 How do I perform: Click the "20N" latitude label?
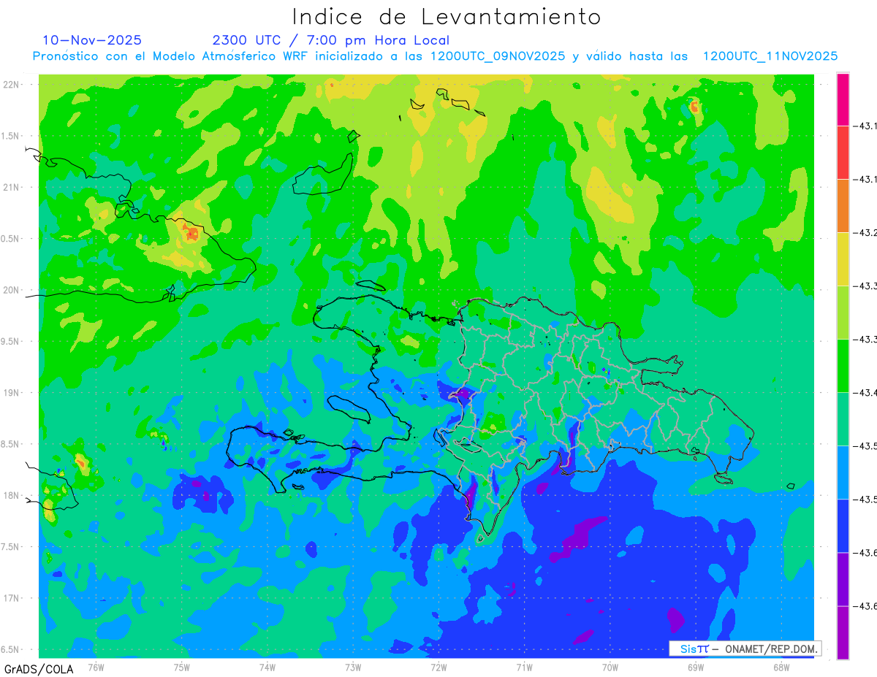pyautogui.click(x=11, y=290)
